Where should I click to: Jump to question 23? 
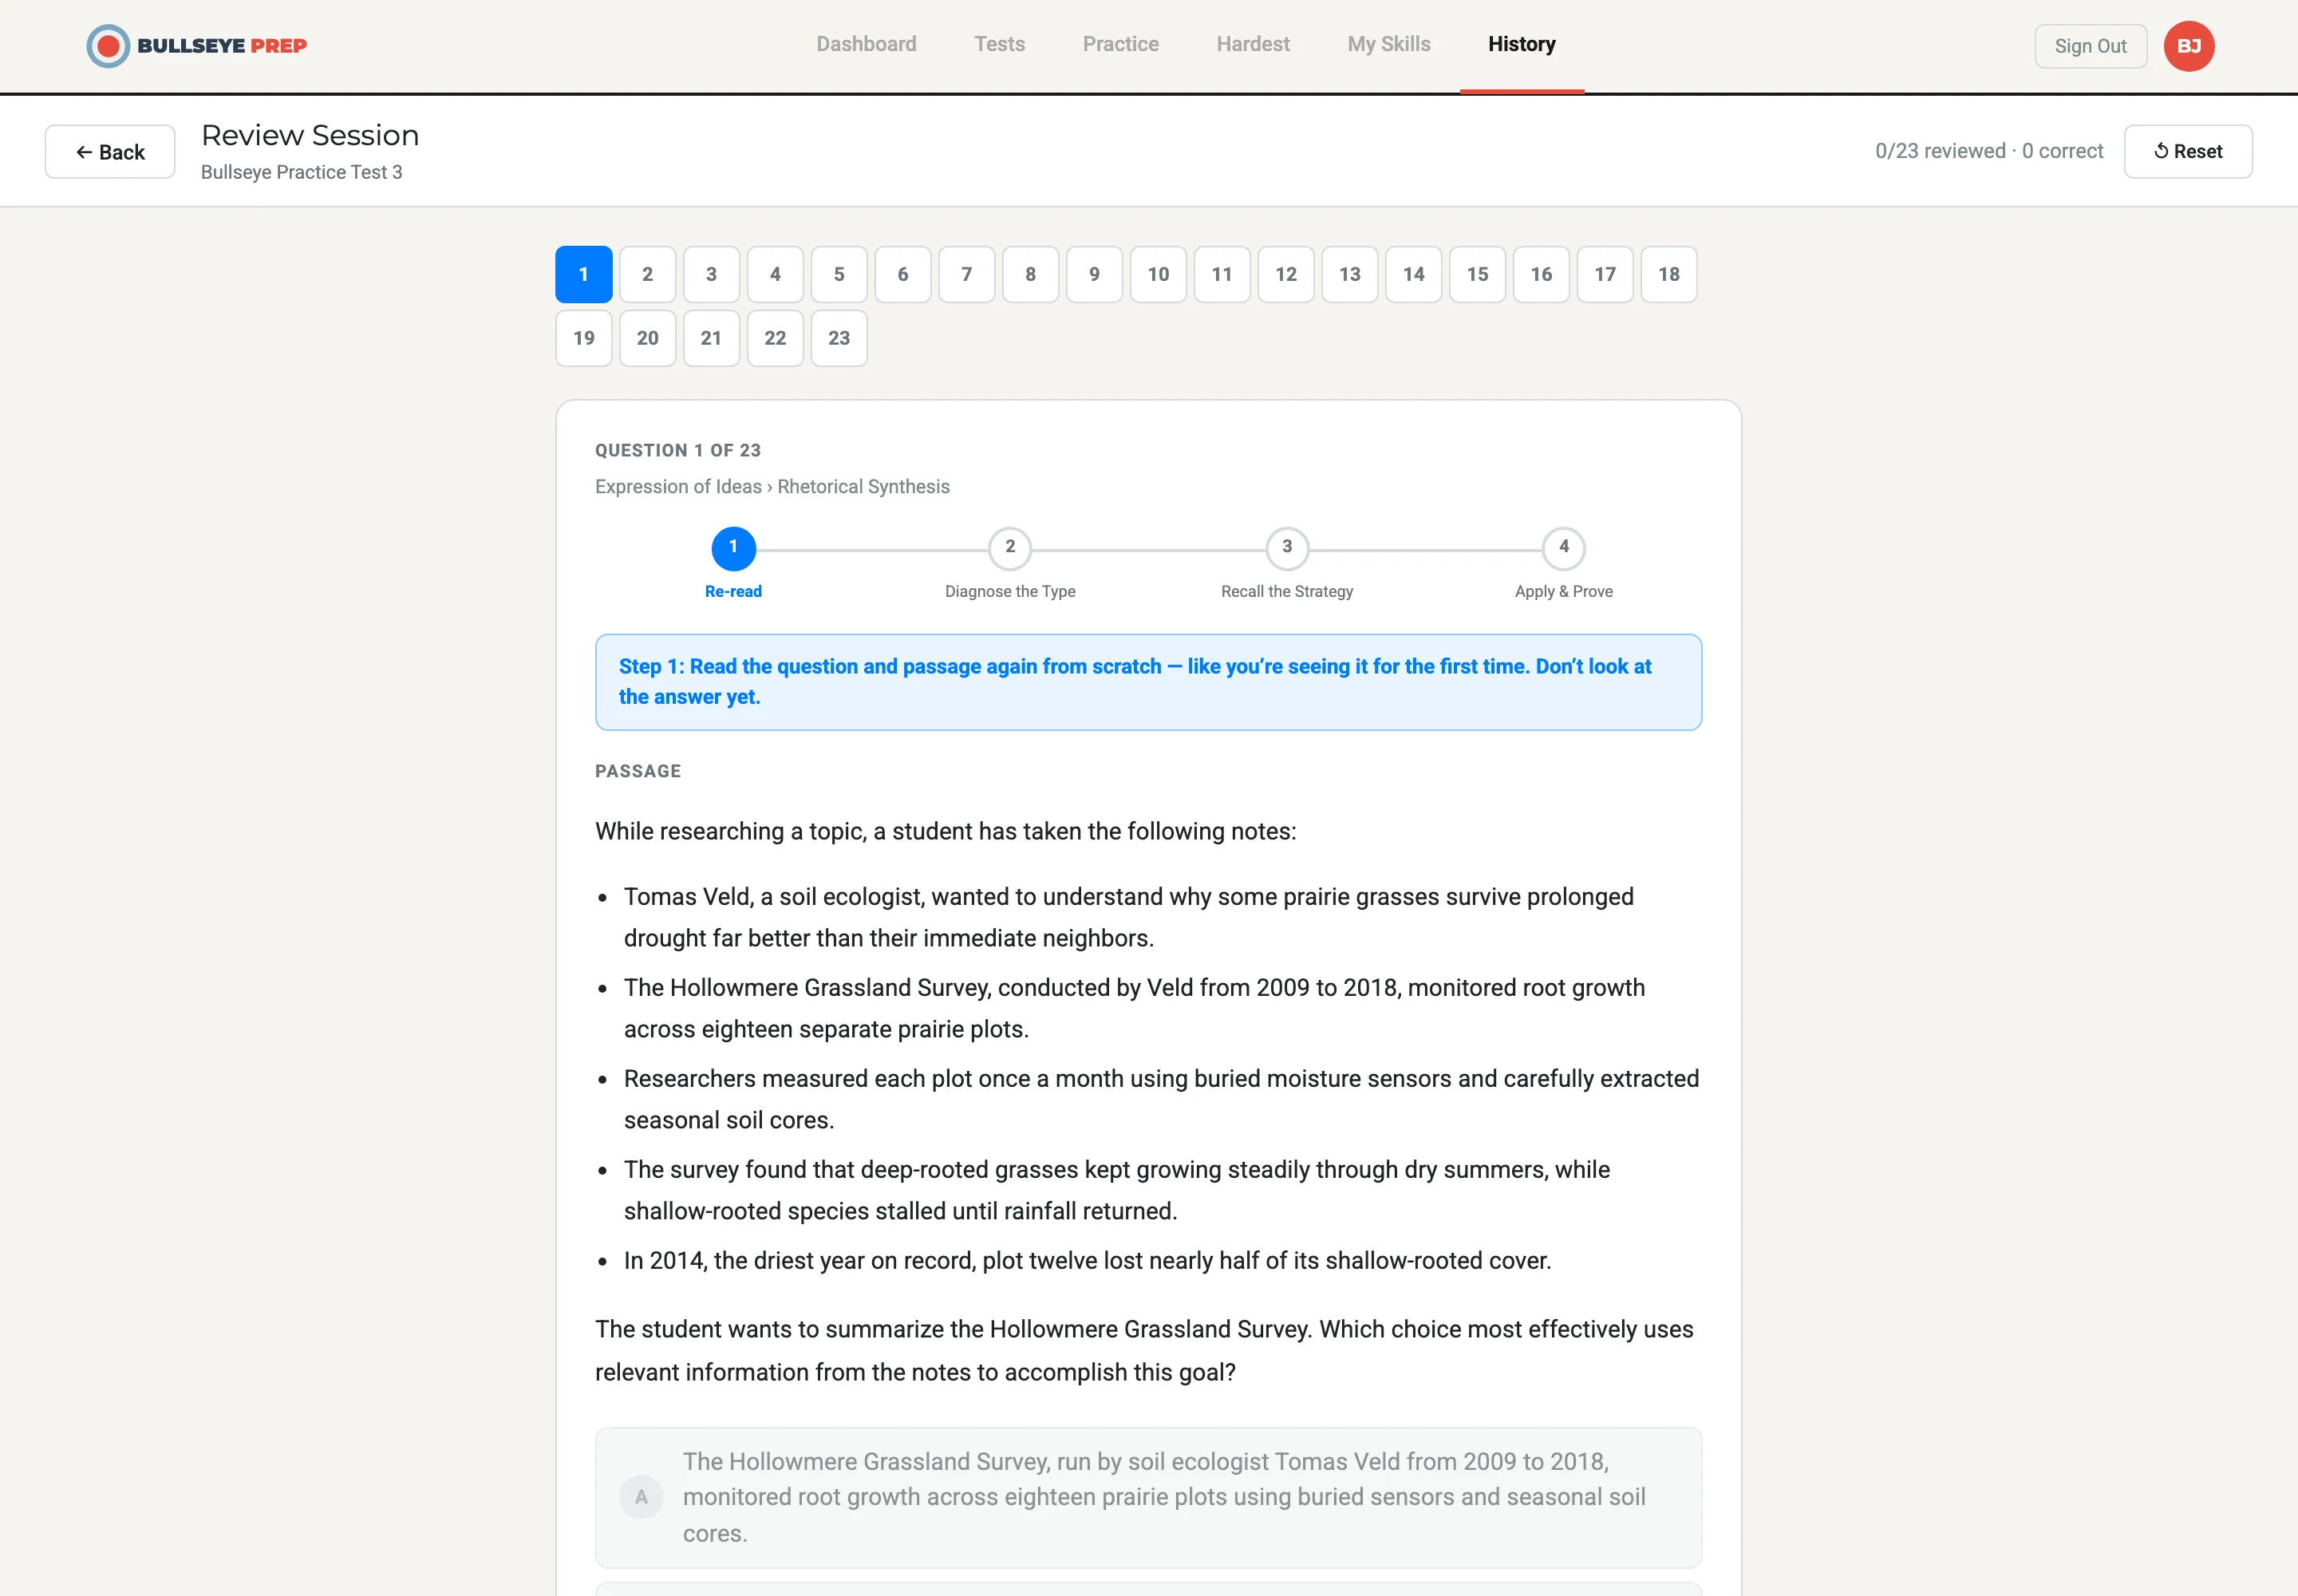coord(839,338)
